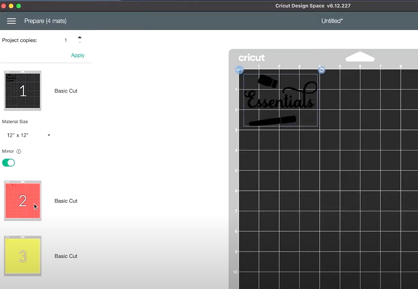Minimize the window with the yellow button
418x289 pixels.
(x=11, y=6)
